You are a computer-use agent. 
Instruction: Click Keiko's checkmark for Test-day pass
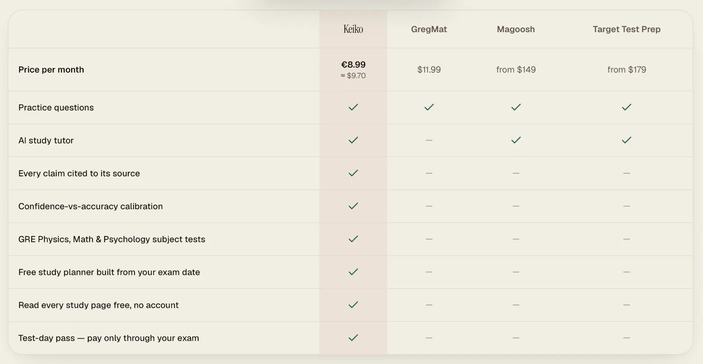(x=353, y=338)
